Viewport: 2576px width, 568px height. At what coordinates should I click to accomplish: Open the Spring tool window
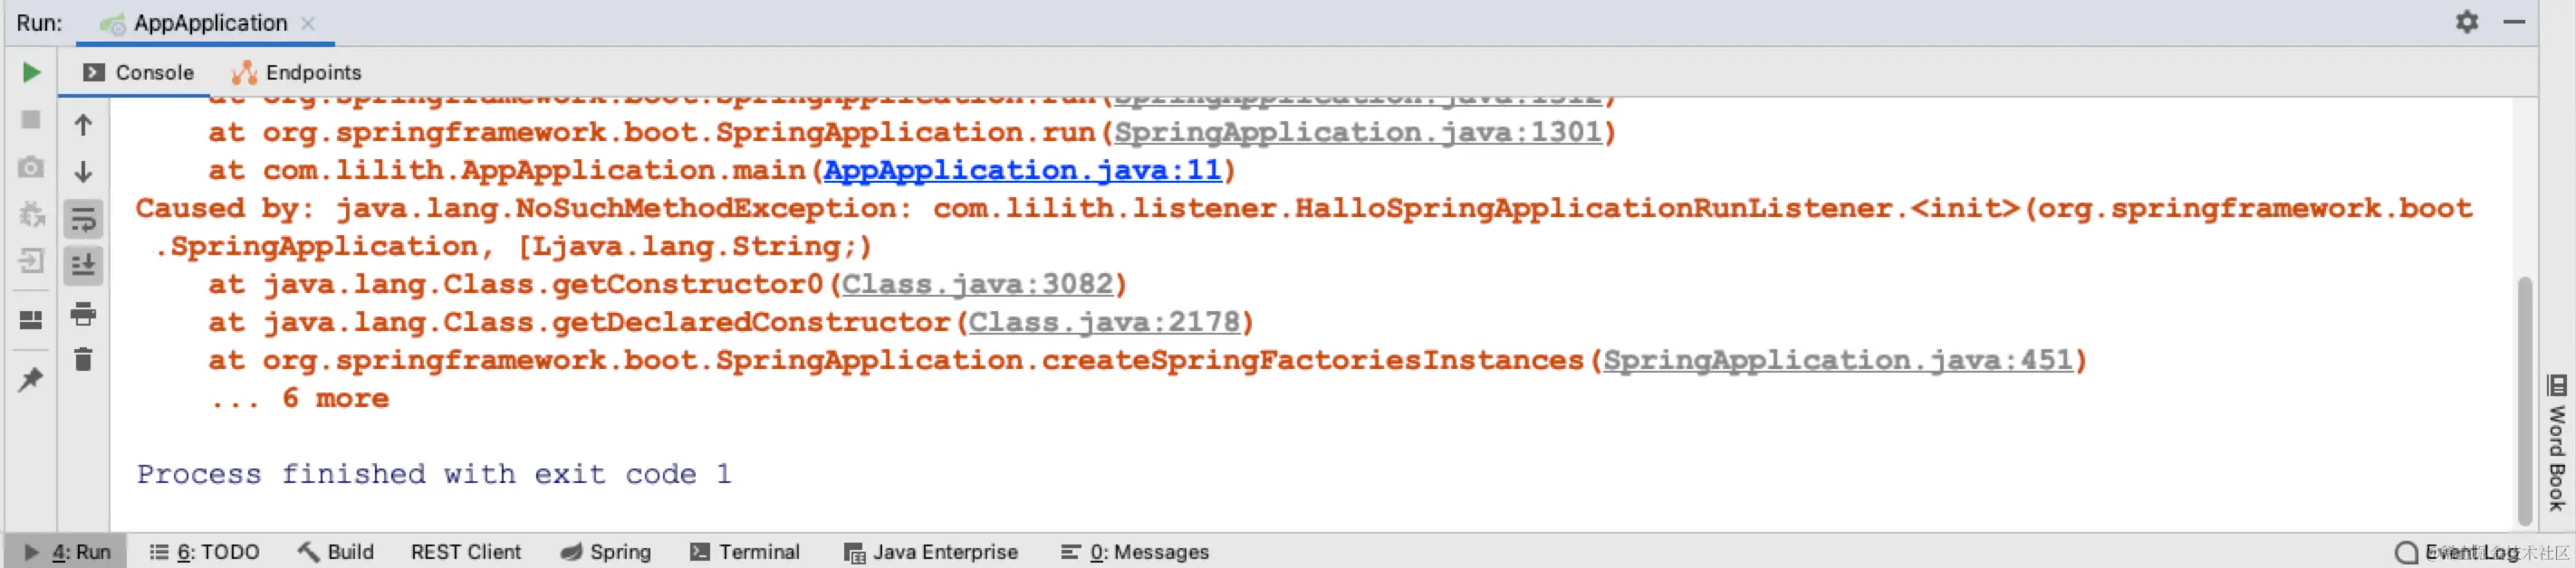coord(606,552)
